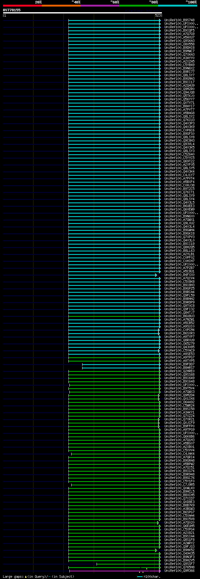200x579 pixels.
Task: Click the purple ~60% identity legend segment
Action: coord(100,6)
